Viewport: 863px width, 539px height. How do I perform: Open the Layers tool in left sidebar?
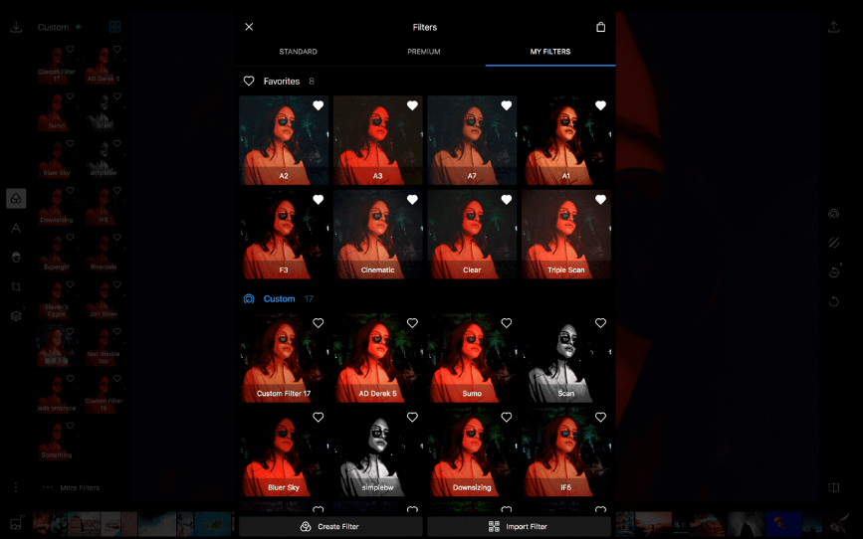point(16,315)
